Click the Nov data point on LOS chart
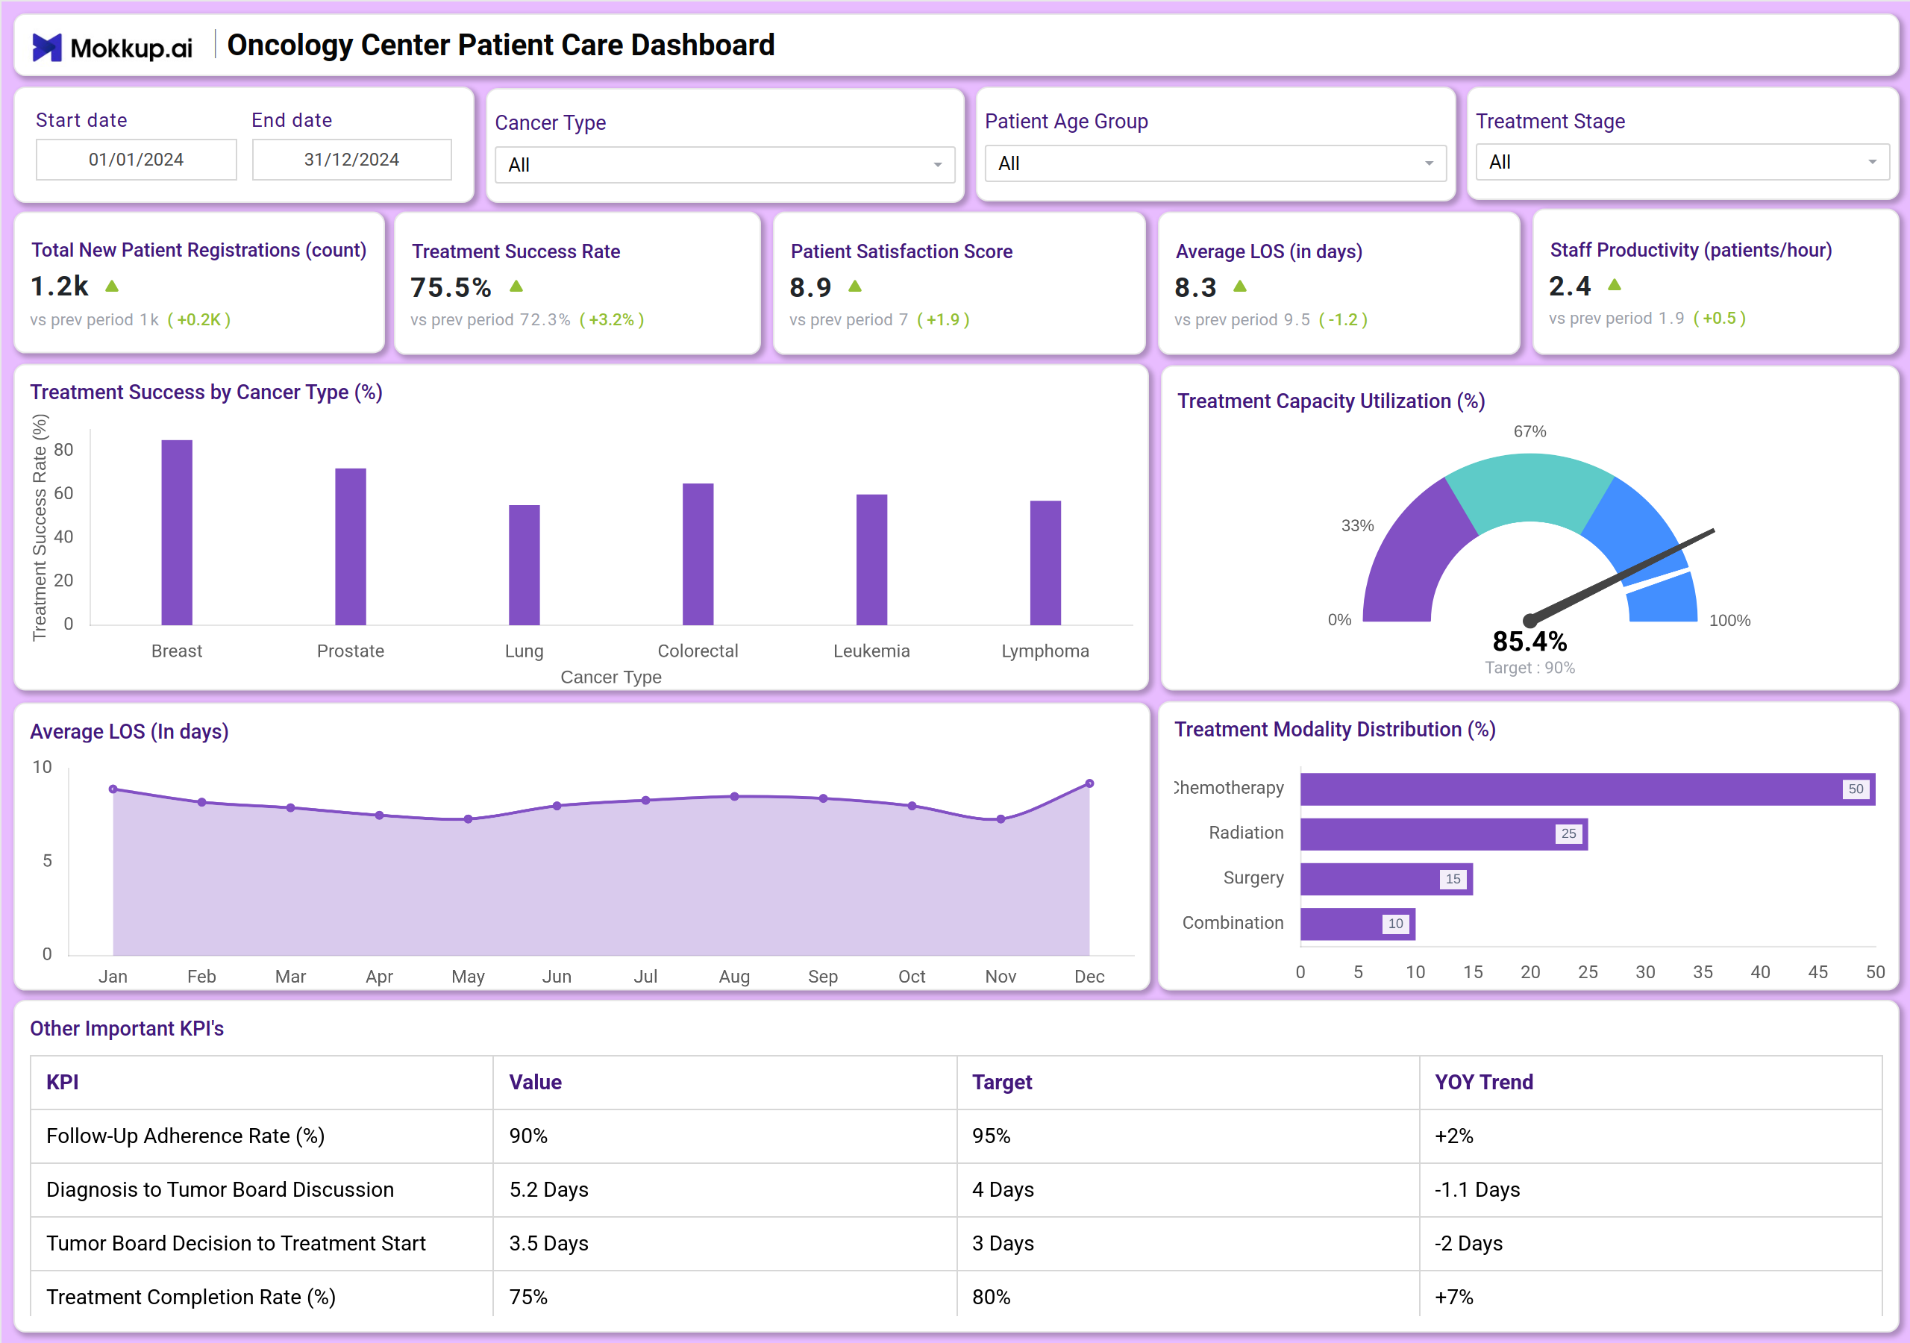This screenshot has height=1343, width=1910. coord(1001,818)
